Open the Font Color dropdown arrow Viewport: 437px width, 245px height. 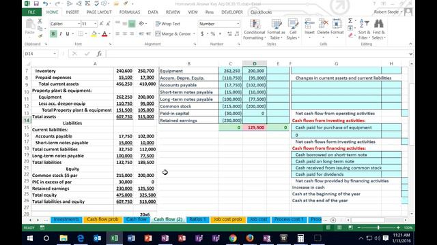[x=110, y=34]
